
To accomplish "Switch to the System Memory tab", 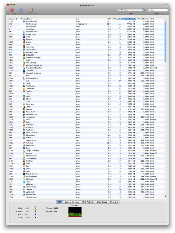I will click(x=72, y=202).
